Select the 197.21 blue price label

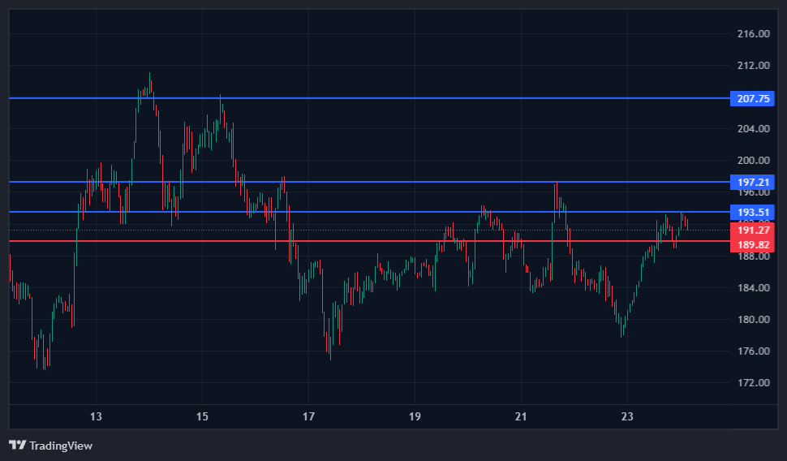753,182
